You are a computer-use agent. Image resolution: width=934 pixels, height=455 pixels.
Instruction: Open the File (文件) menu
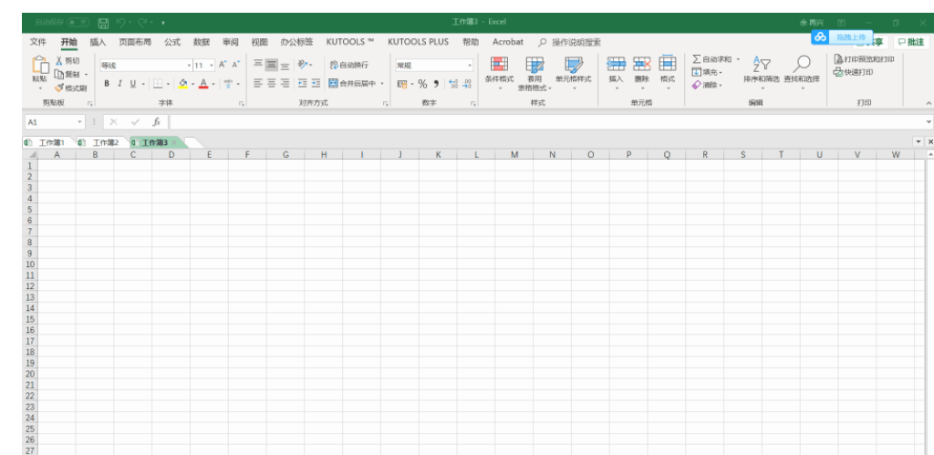point(38,42)
